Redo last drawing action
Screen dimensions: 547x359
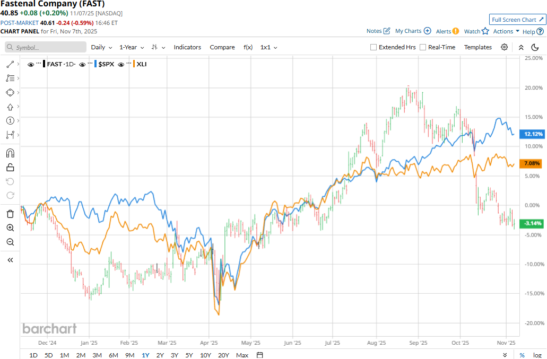pyautogui.click(x=10, y=195)
